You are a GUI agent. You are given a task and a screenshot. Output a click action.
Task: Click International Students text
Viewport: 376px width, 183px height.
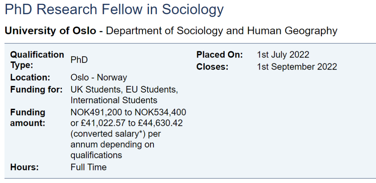click(114, 101)
